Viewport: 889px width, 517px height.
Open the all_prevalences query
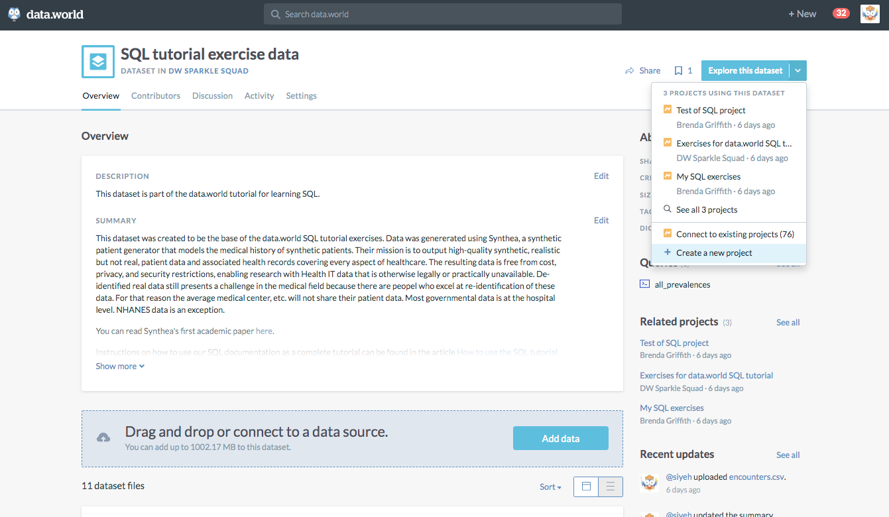pos(682,284)
